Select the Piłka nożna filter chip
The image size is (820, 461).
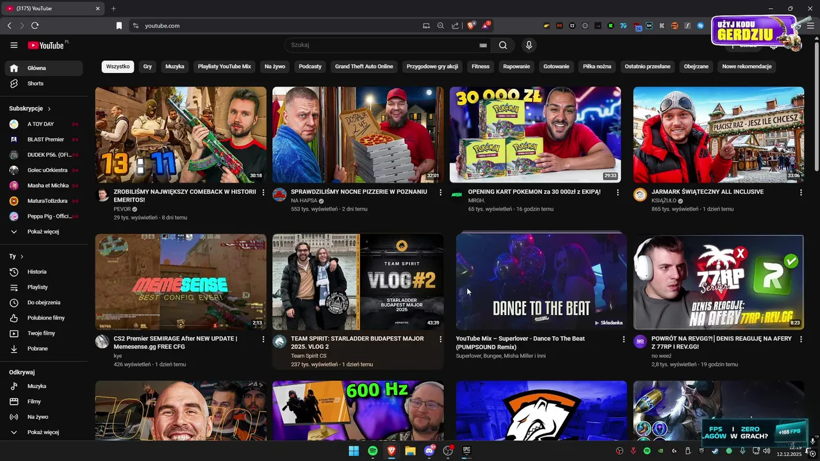pyautogui.click(x=597, y=67)
